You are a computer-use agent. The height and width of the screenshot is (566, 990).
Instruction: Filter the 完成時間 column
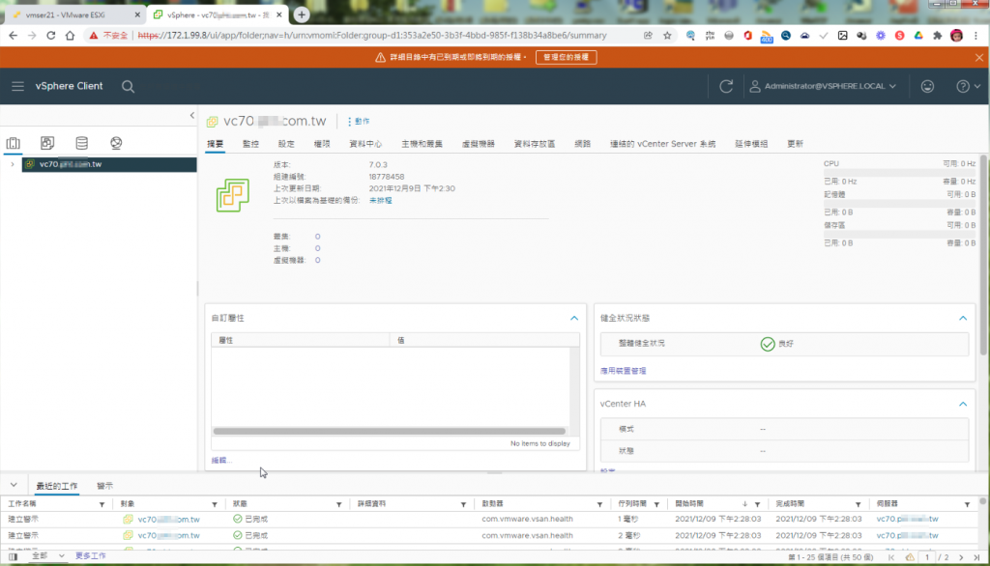[859, 505]
